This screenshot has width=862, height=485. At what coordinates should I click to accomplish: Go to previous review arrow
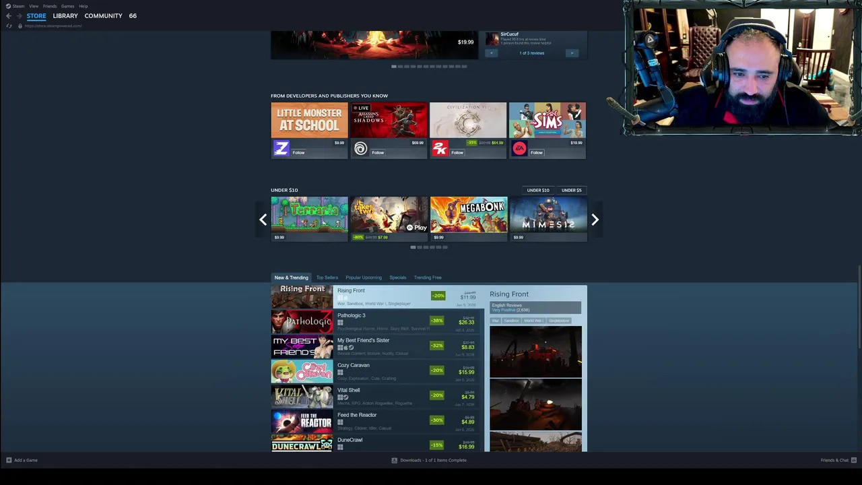(x=492, y=53)
